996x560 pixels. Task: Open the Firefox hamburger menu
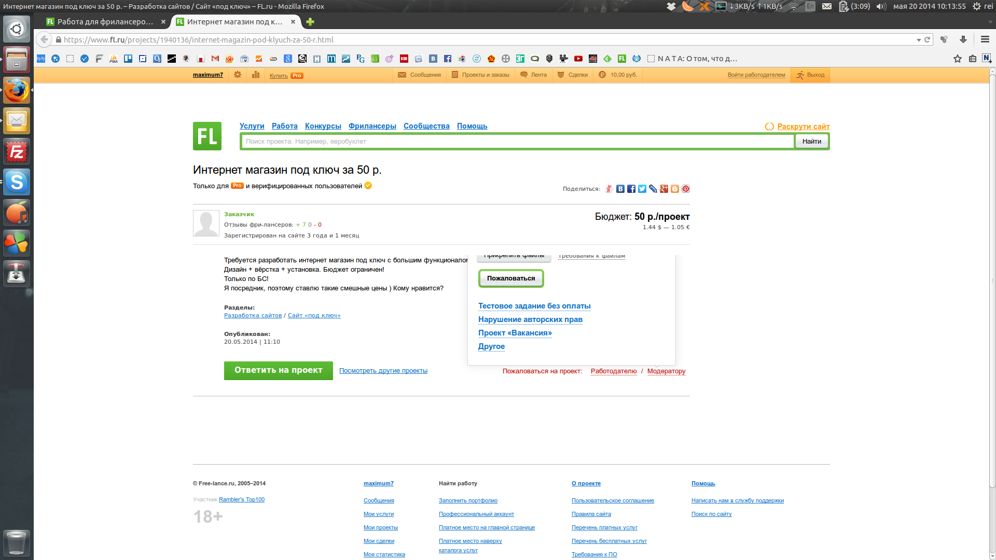click(x=985, y=40)
